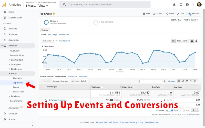Click the table filter search field
This screenshot has width=205, height=128.
click(151, 81)
